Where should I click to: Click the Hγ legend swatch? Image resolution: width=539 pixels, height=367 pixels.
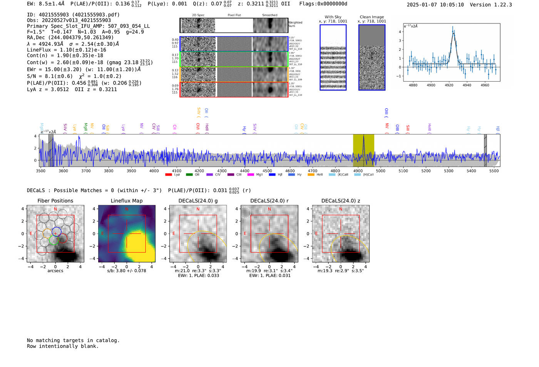291,175
